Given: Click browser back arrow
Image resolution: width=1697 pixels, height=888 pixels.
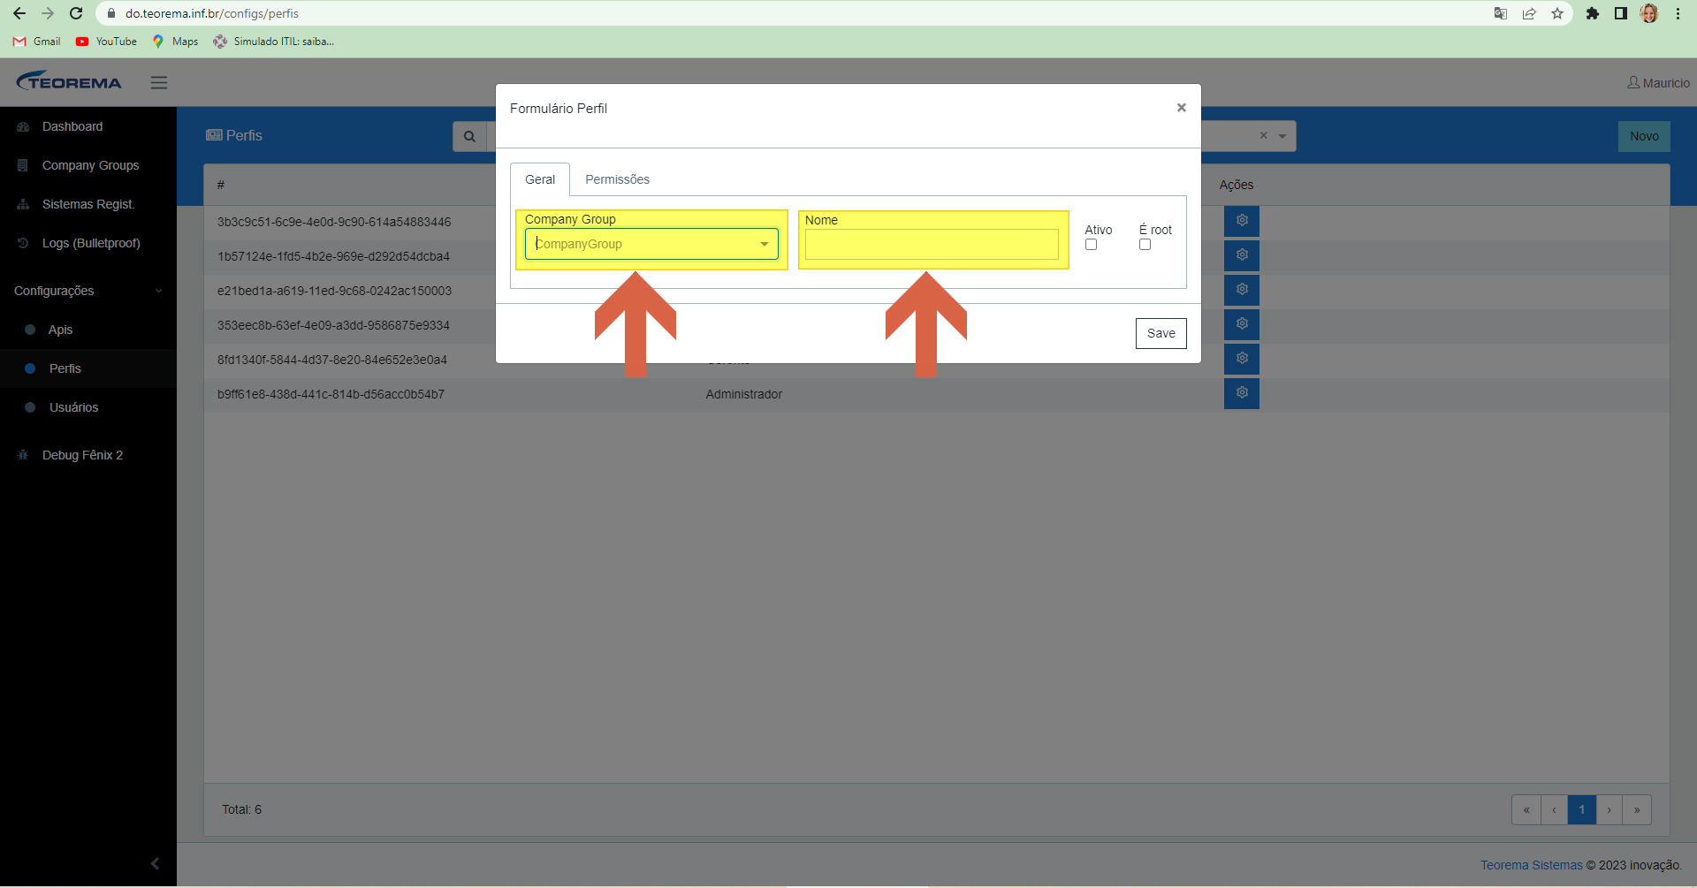Looking at the screenshot, I should click(x=19, y=13).
